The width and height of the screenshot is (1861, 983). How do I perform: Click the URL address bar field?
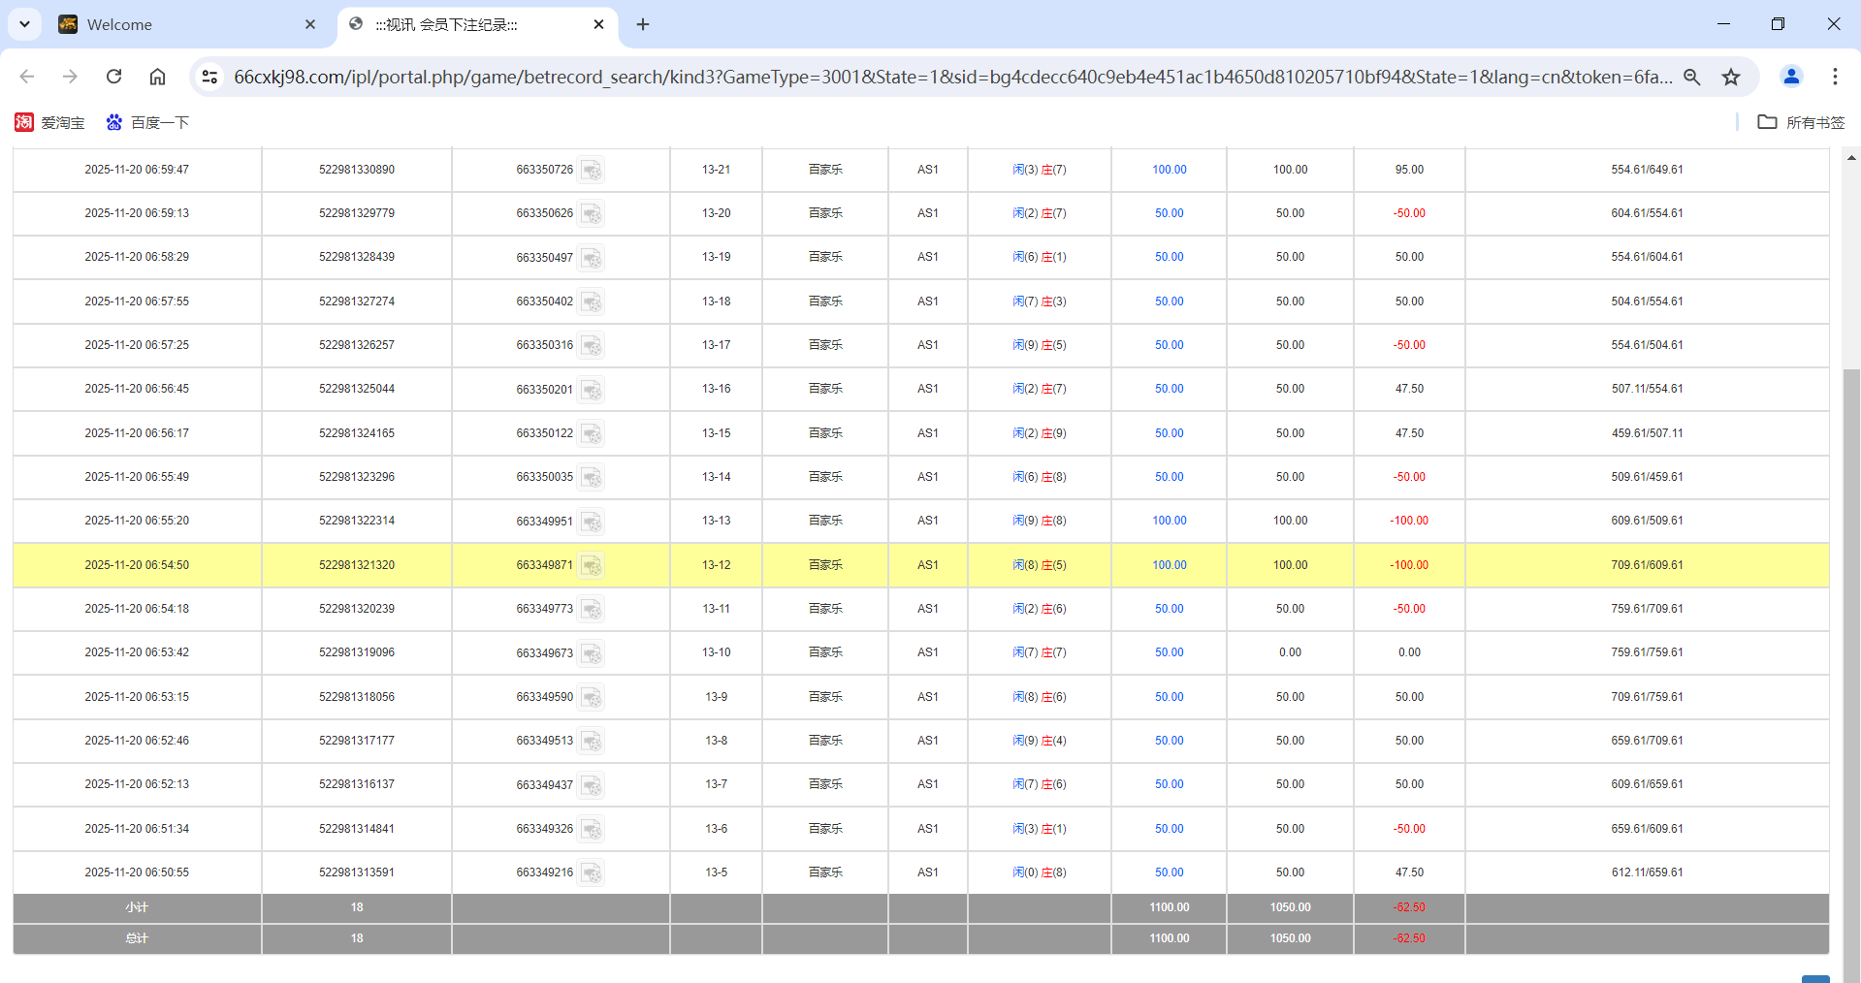coord(950,77)
